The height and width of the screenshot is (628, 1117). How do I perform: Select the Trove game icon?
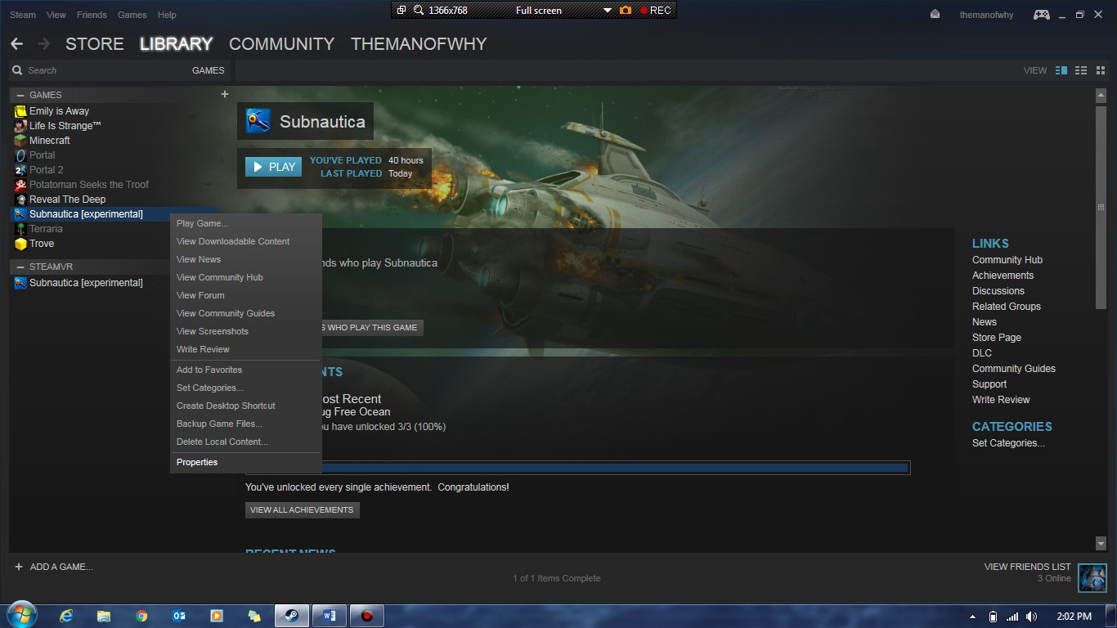20,244
